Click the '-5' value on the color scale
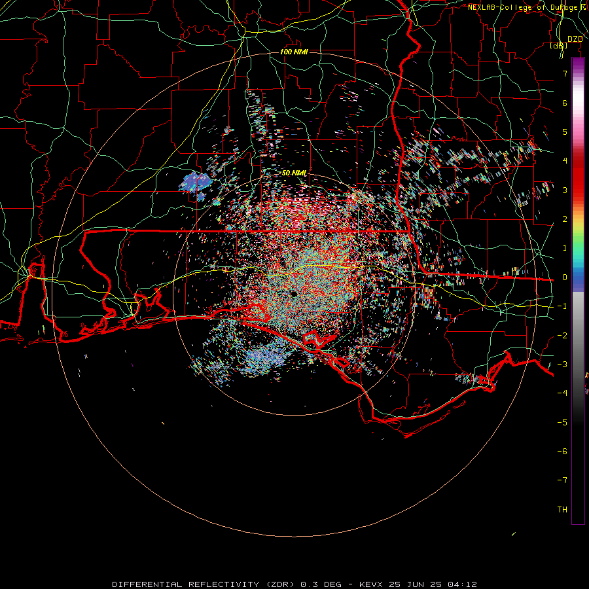 (562, 423)
